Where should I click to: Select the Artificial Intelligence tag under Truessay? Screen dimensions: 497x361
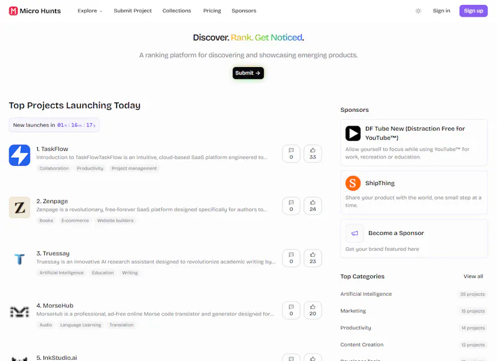click(62, 273)
